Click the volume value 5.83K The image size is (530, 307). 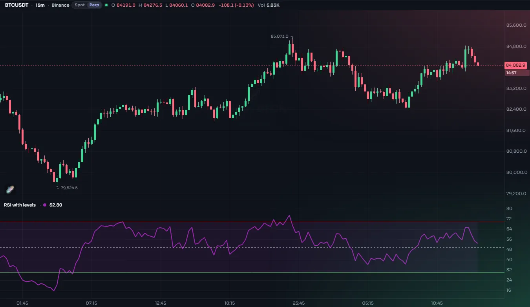273,5
